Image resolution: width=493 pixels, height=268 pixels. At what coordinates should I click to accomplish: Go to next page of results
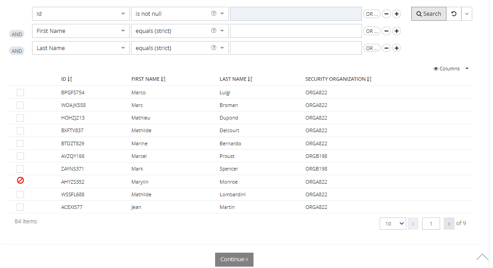(x=449, y=223)
